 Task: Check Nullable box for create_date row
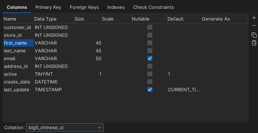click(150, 82)
